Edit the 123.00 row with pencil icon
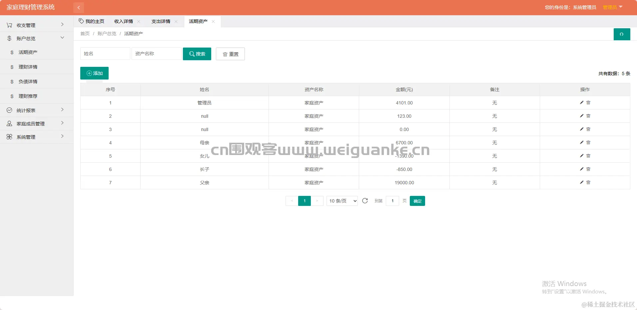The height and width of the screenshot is (310, 637). (581, 116)
